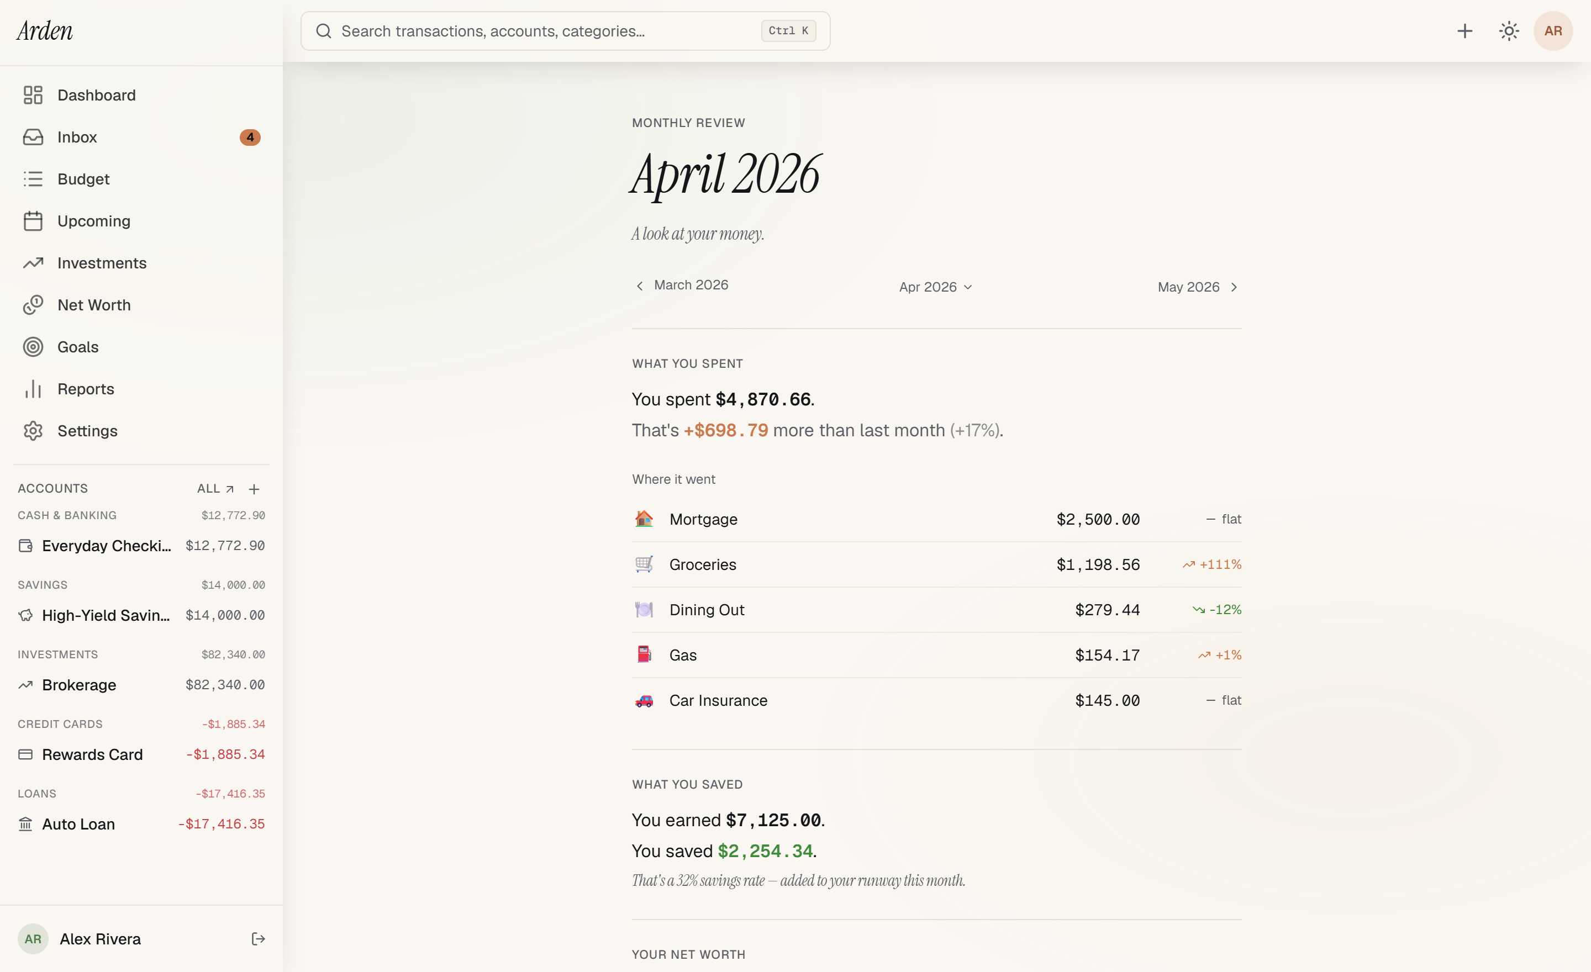Image resolution: width=1591 pixels, height=972 pixels.
Task: Click Alex Rivera profile name
Action: (x=100, y=939)
